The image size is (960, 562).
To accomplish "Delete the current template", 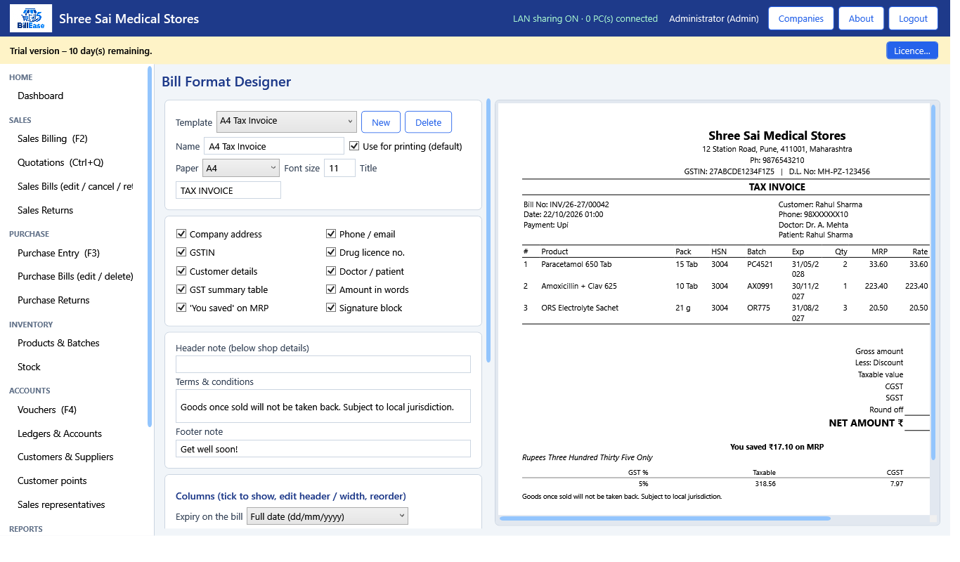I will coord(429,122).
